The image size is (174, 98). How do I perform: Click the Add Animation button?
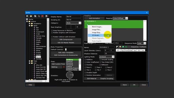click(94, 18)
